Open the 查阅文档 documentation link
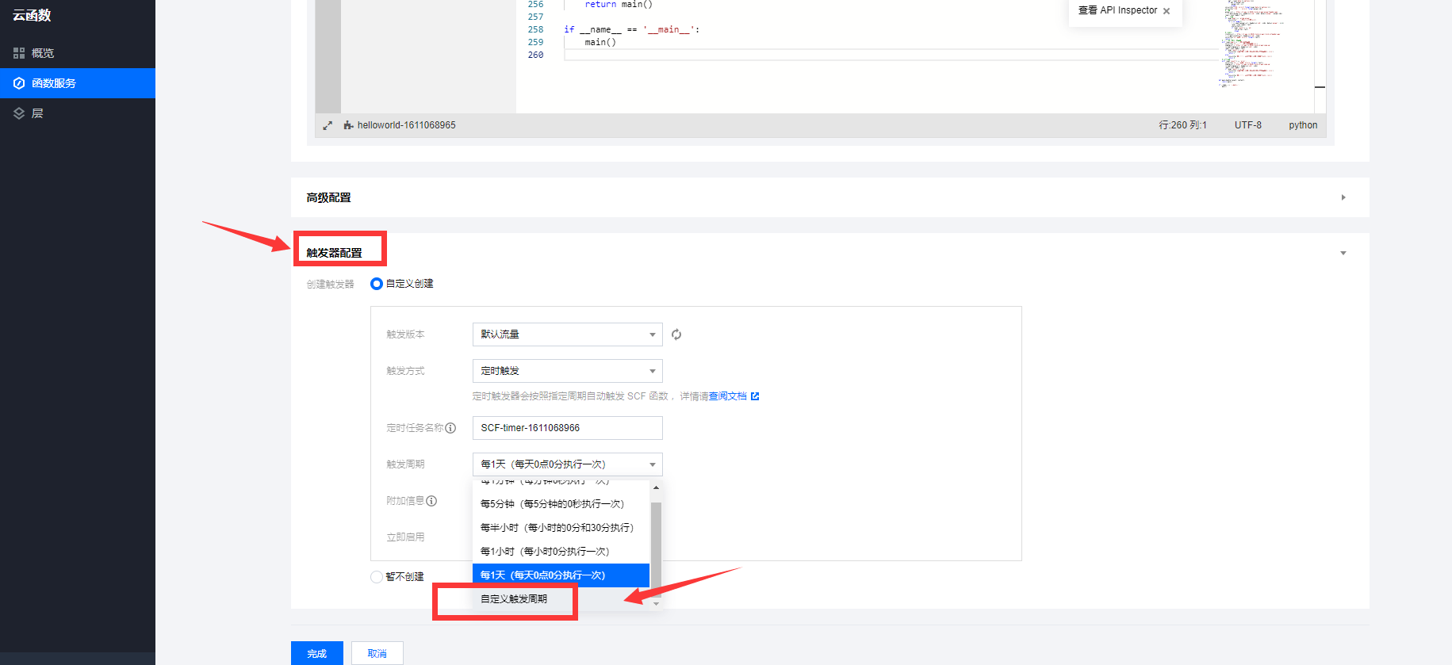 (727, 396)
